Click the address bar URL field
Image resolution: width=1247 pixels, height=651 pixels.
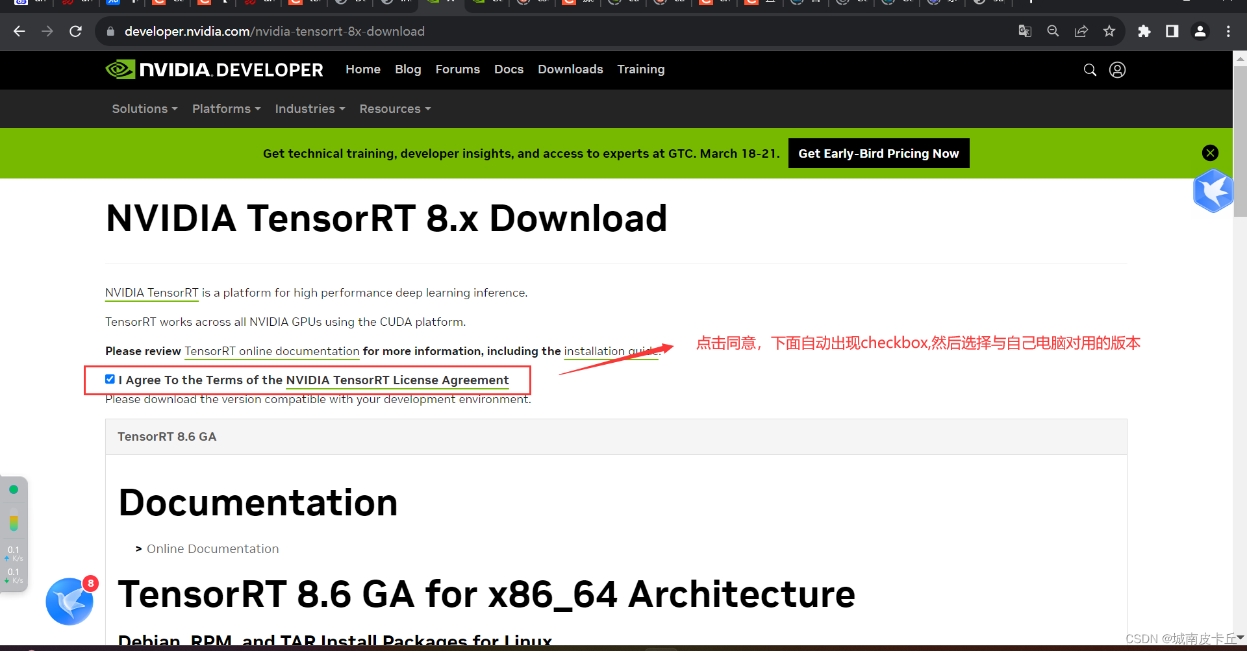tap(552, 31)
